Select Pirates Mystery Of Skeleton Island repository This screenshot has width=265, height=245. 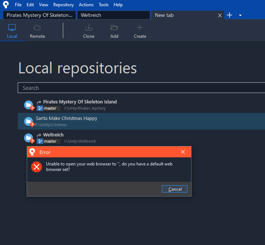(x=141, y=105)
